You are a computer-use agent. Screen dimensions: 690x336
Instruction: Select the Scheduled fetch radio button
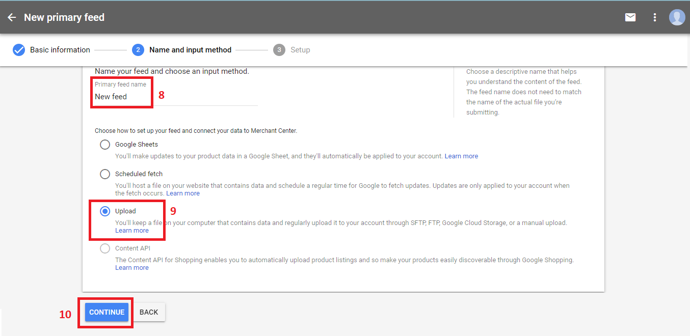coord(105,174)
